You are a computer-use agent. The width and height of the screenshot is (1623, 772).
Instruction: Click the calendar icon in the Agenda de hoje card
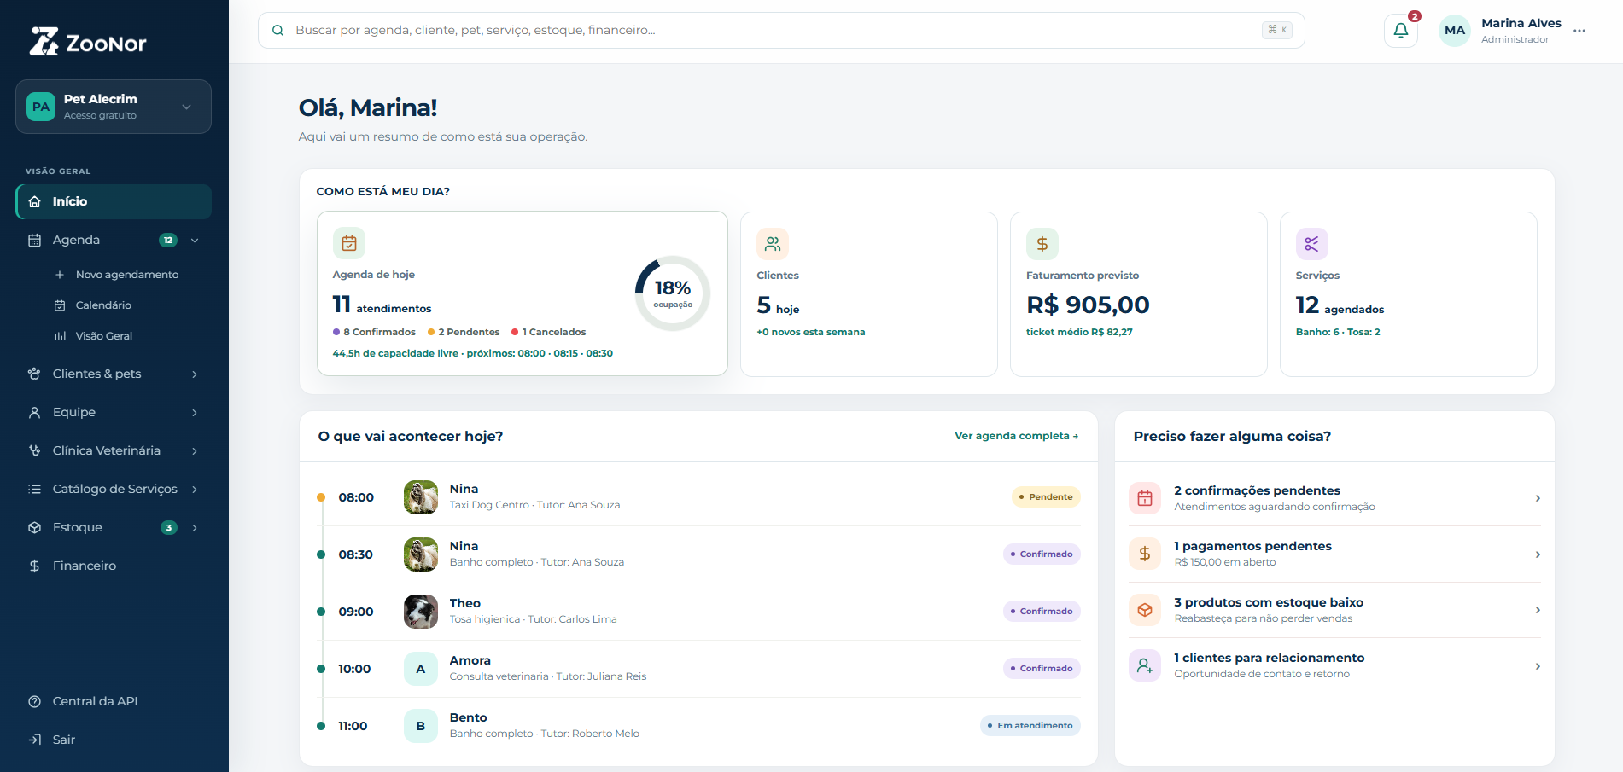[x=349, y=243]
